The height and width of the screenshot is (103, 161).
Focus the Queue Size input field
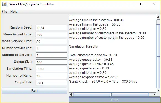click(x=51, y=62)
